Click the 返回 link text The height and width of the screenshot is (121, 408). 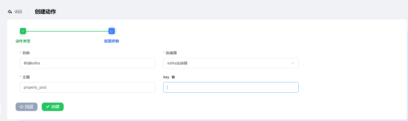tap(18, 12)
